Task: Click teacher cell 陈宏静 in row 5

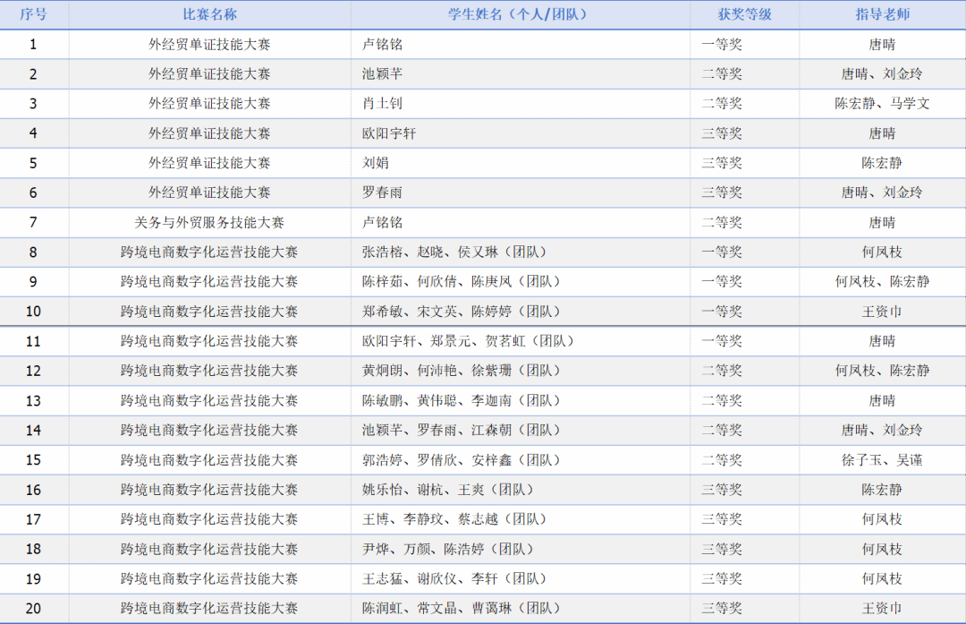Action: tap(882, 163)
